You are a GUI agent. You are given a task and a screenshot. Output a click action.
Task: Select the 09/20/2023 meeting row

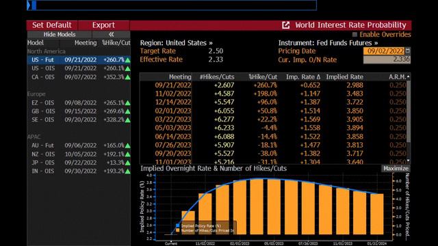click(273, 153)
